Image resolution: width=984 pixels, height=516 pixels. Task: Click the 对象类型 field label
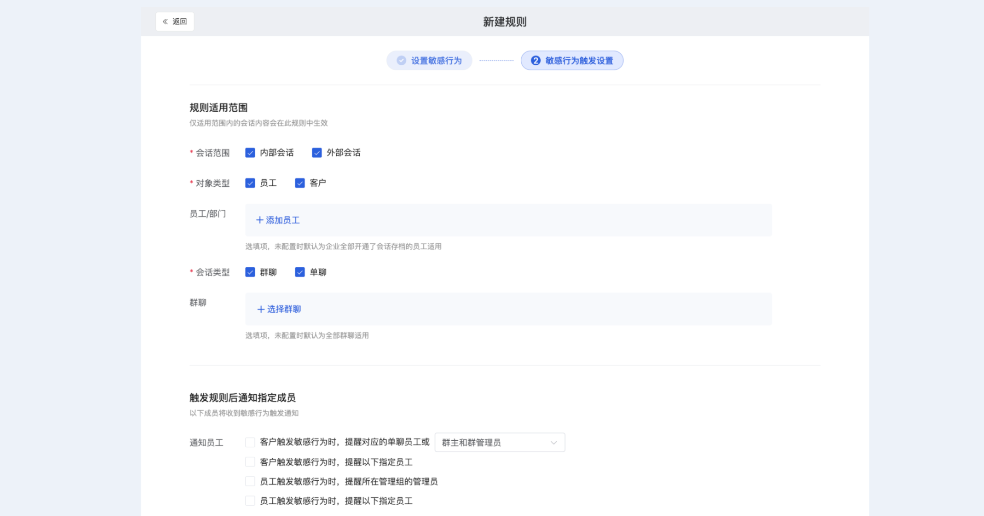pos(213,183)
